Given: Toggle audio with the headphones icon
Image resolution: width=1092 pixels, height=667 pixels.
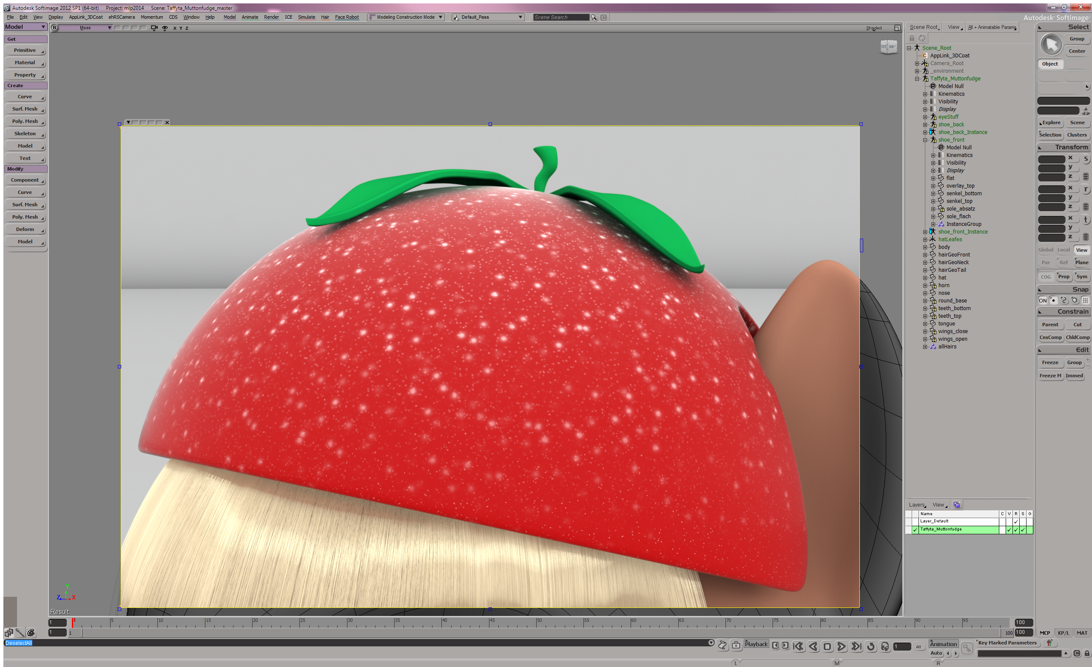Looking at the screenshot, I should [884, 647].
